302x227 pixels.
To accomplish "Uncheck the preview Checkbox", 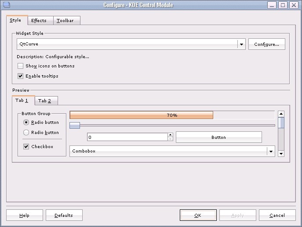I will 26,146.
